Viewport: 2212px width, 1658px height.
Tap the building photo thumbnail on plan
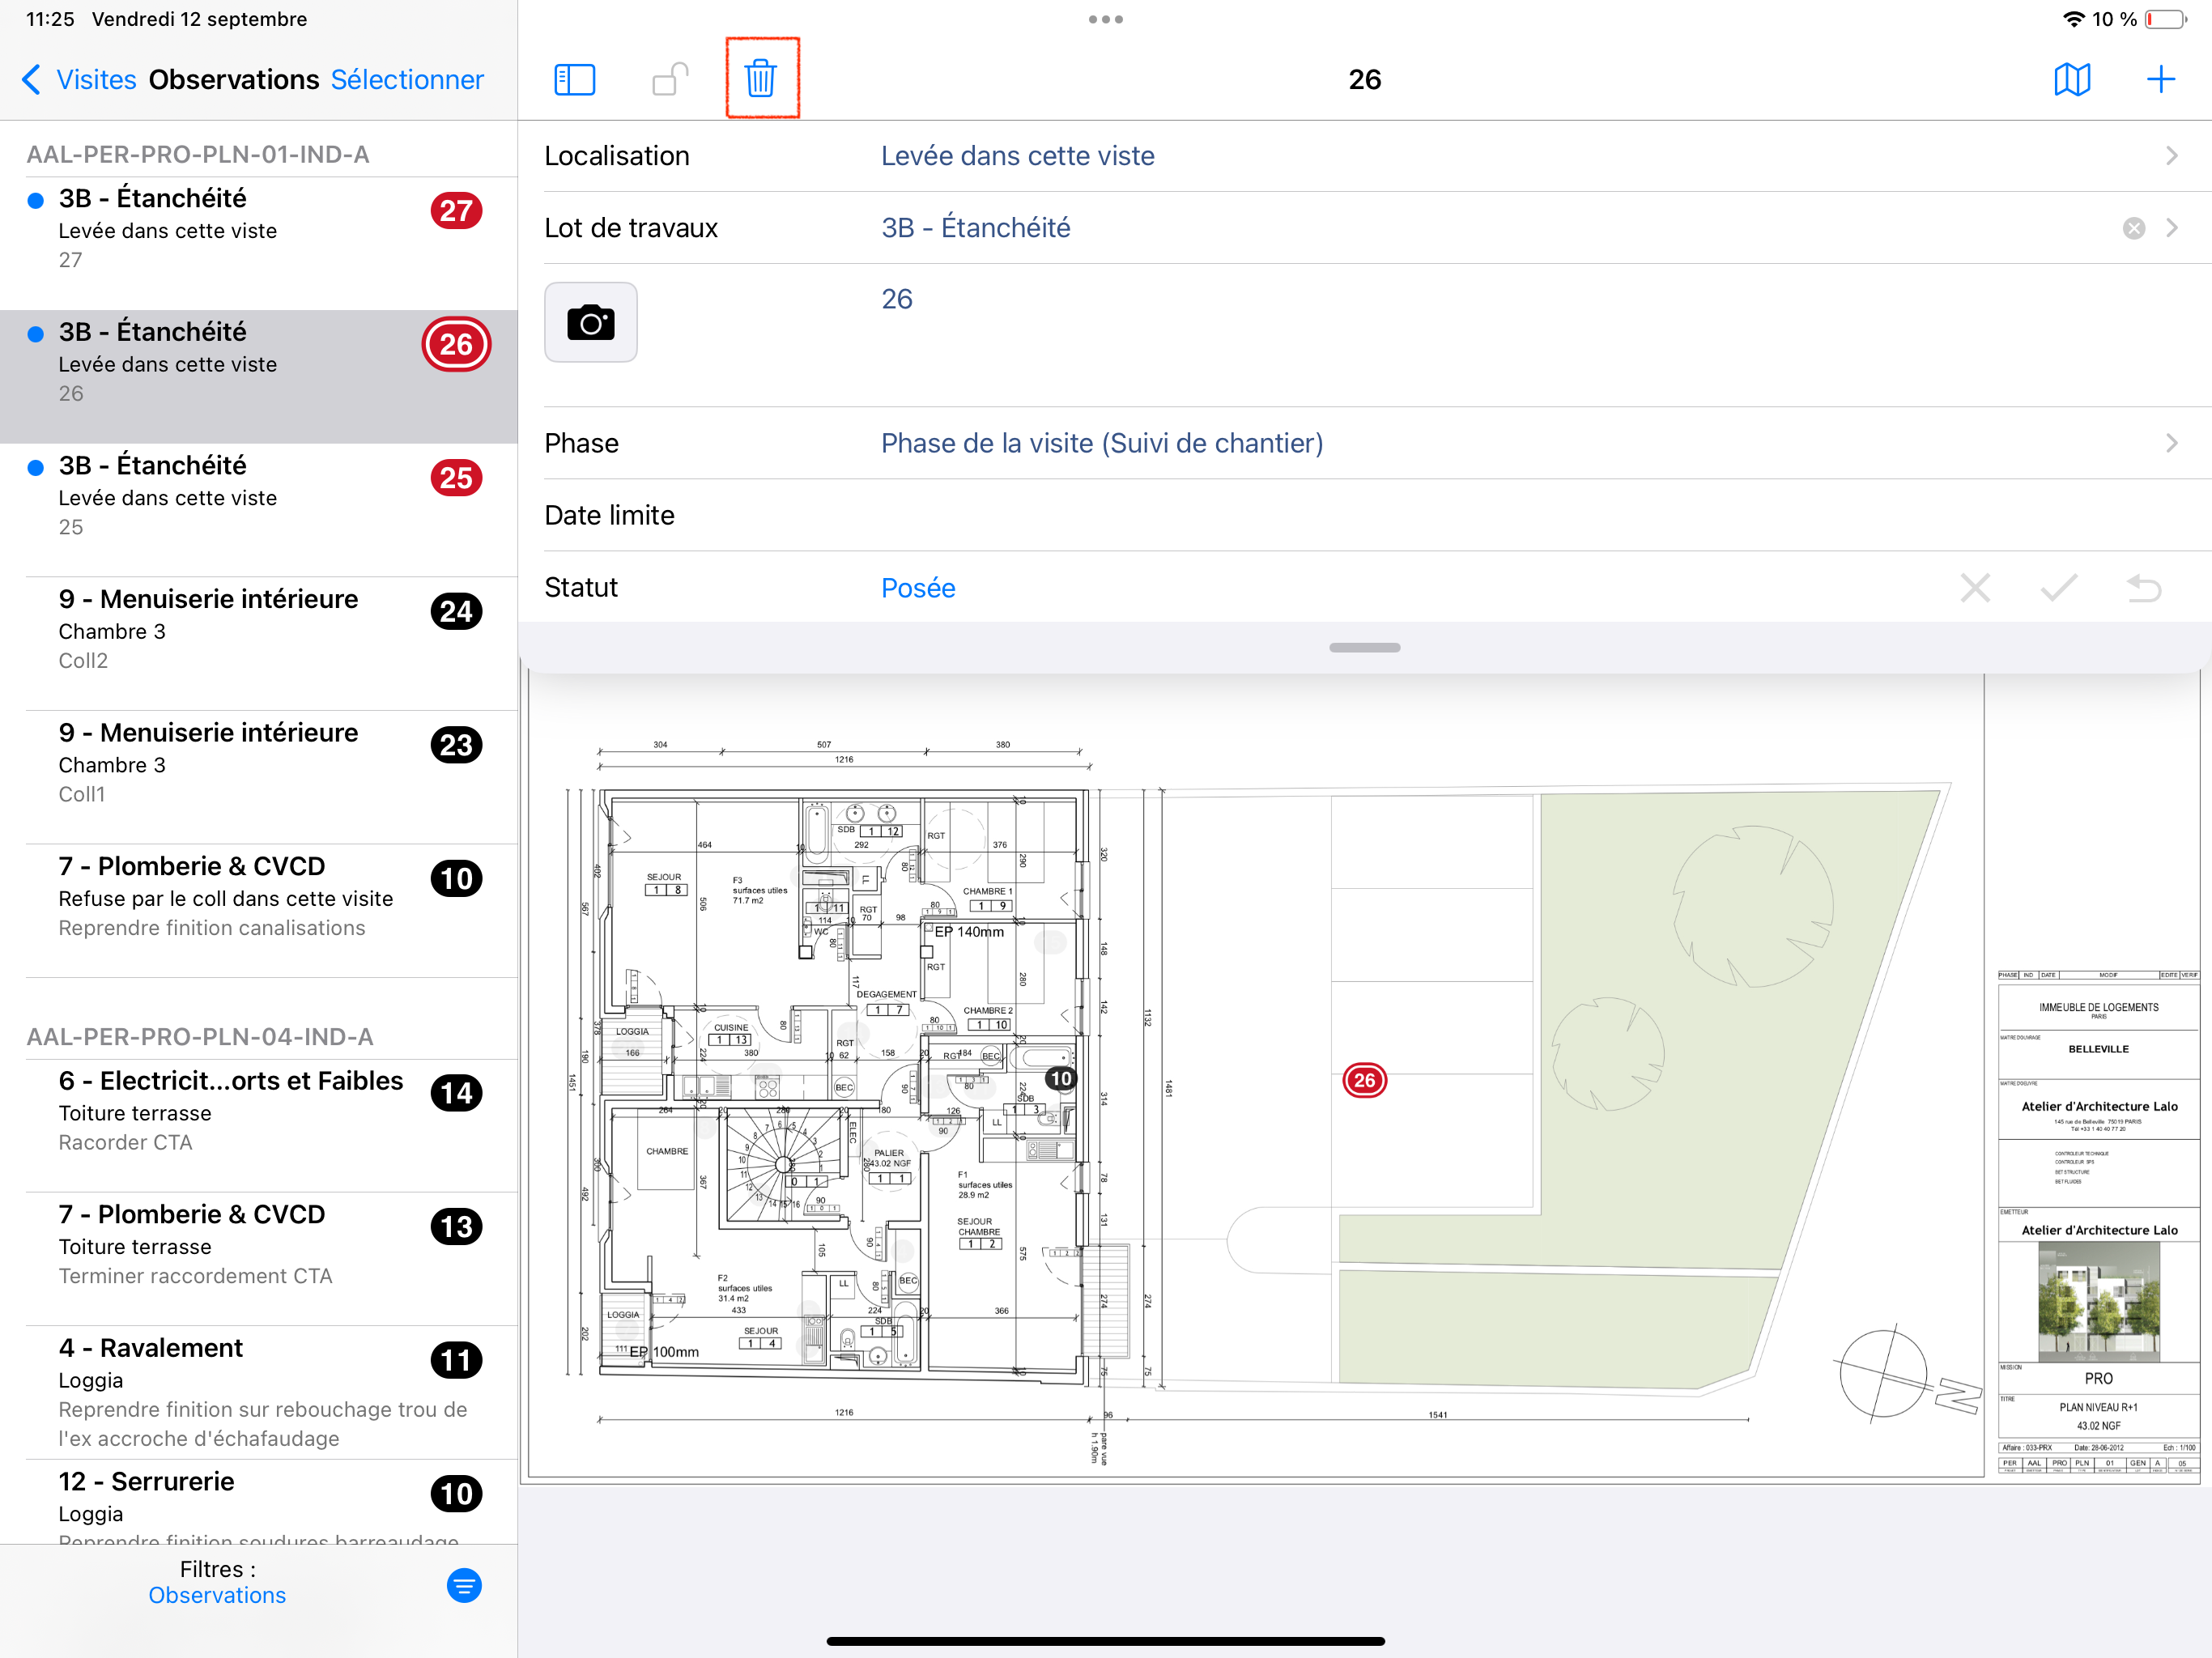pyautogui.click(x=2098, y=1301)
